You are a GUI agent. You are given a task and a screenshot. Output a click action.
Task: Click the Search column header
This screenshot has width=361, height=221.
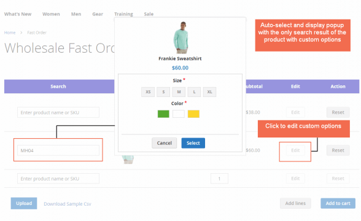(x=58, y=87)
